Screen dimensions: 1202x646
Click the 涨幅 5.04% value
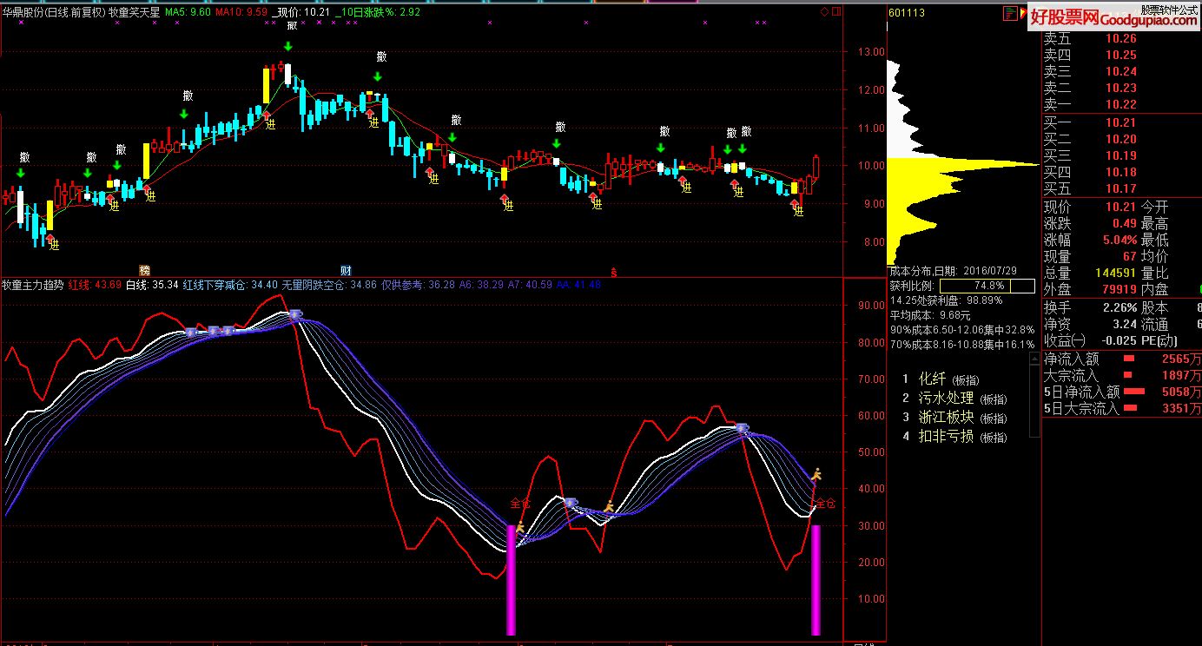(1119, 241)
